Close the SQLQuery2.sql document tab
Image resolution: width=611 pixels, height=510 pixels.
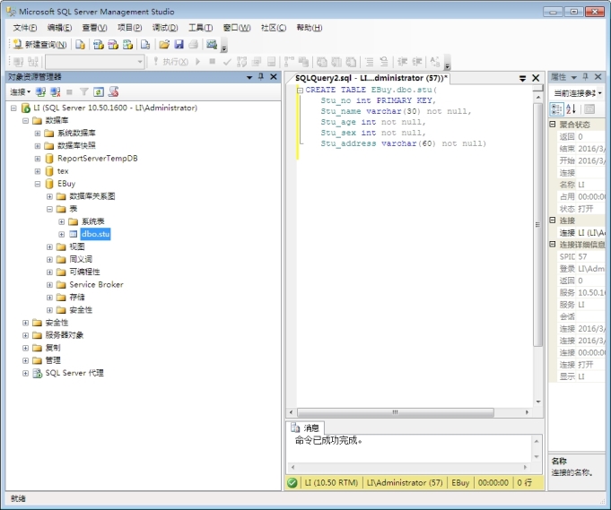tap(536, 78)
